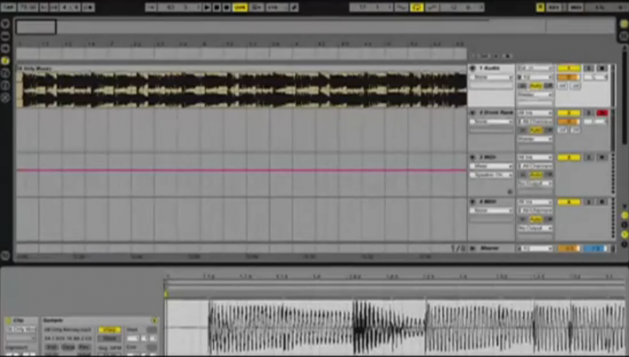Select File Browser 2 sidebar icon
Screen dimensions: 629x357
6,73
